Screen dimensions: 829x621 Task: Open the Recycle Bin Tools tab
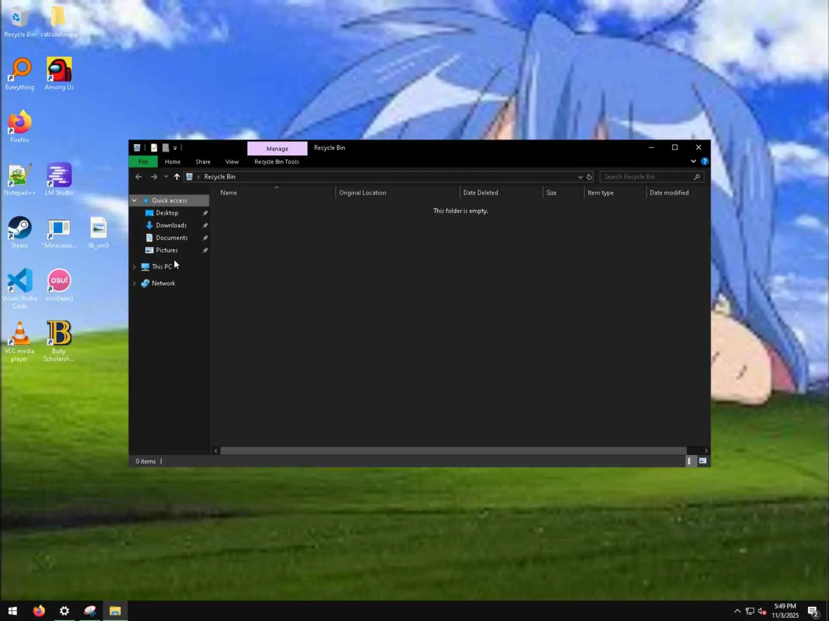pos(277,162)
